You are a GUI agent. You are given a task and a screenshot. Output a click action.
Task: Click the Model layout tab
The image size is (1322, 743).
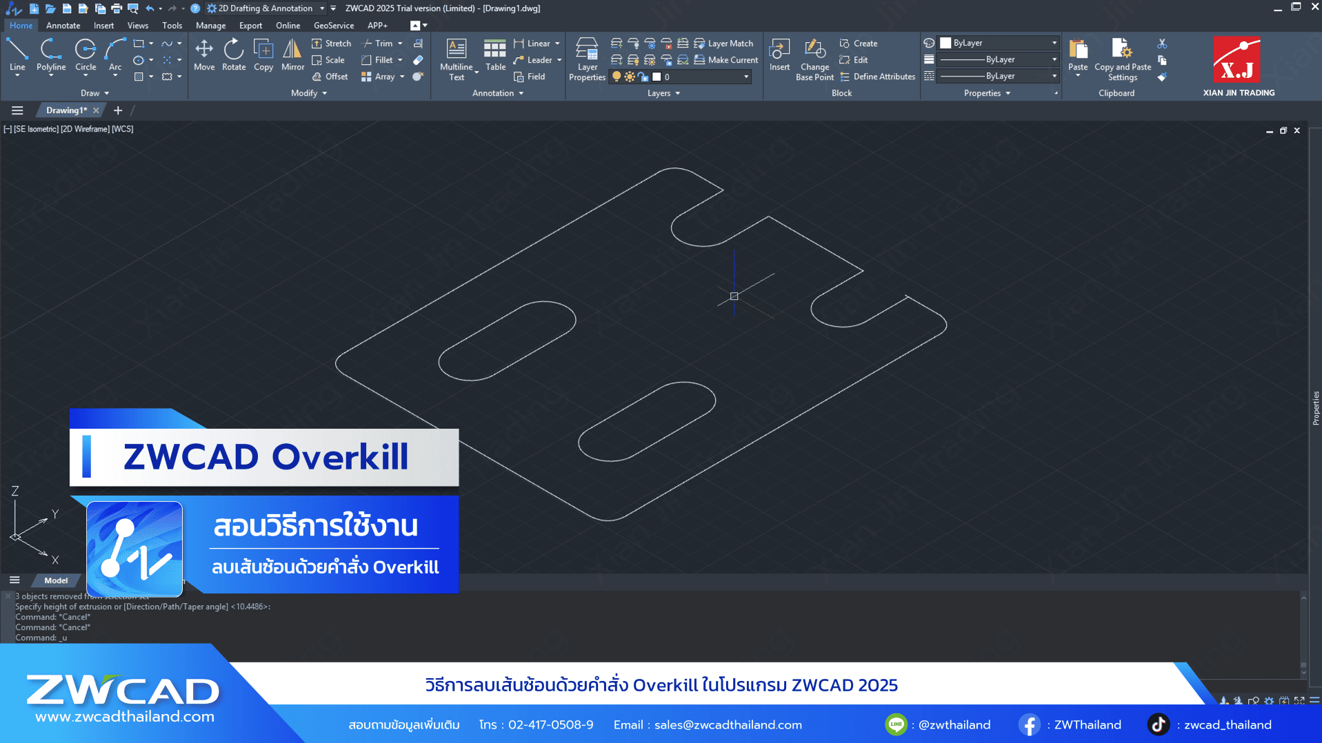click(x=56, y=580)
